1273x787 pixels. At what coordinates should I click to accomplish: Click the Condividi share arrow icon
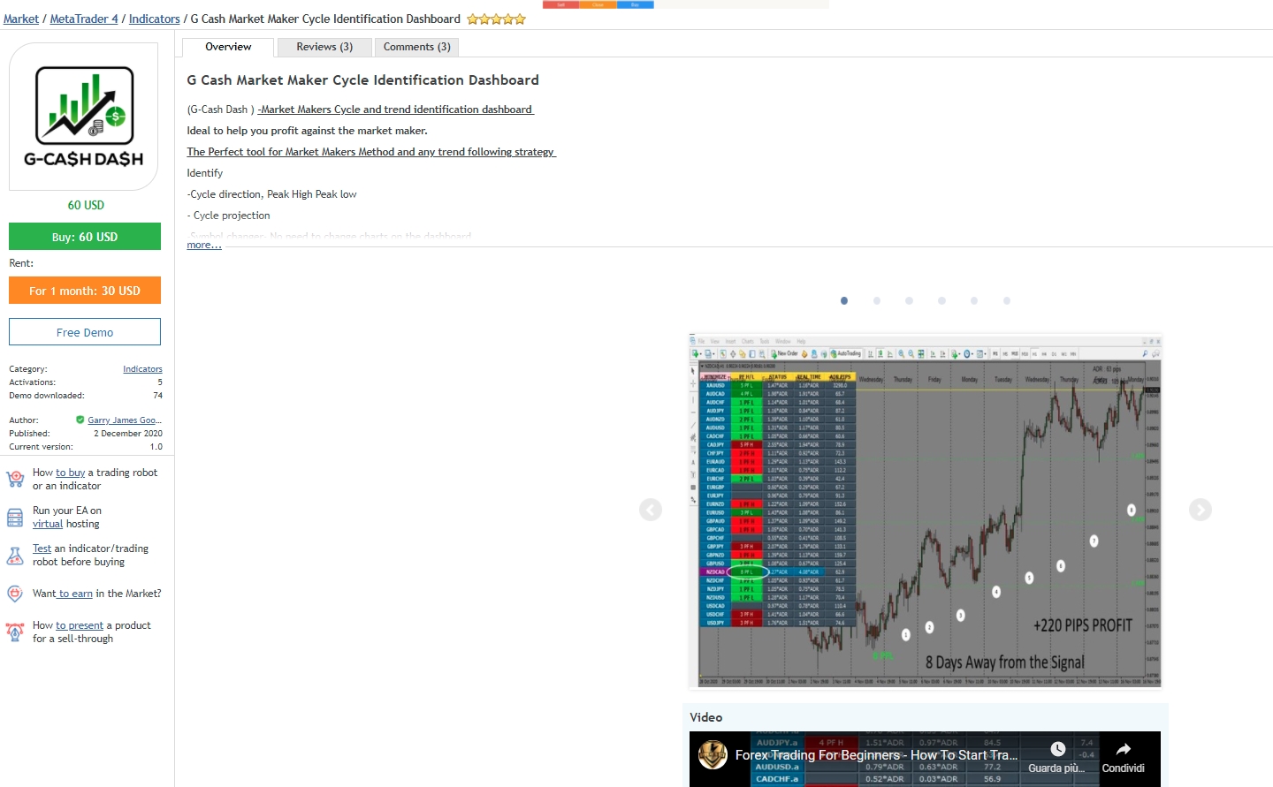point(1123,749)
